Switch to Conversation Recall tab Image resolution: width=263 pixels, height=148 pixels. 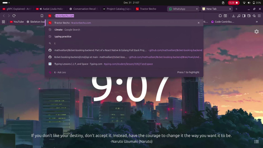coord(84,9)
